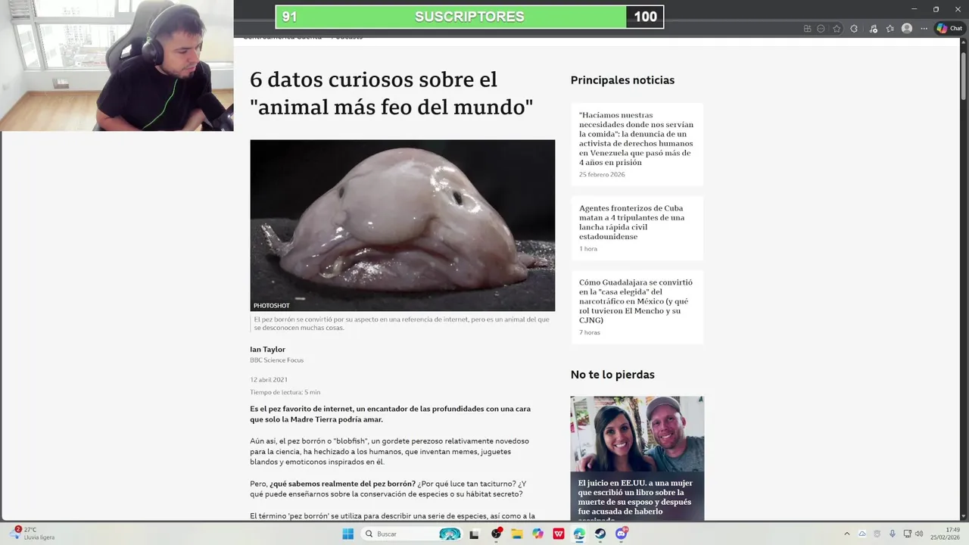Image resolution: width=969 pixels, height=545 pixels.
Task: Open the browser Extensions puzzle icon
Action: click(x=854, y=29)
